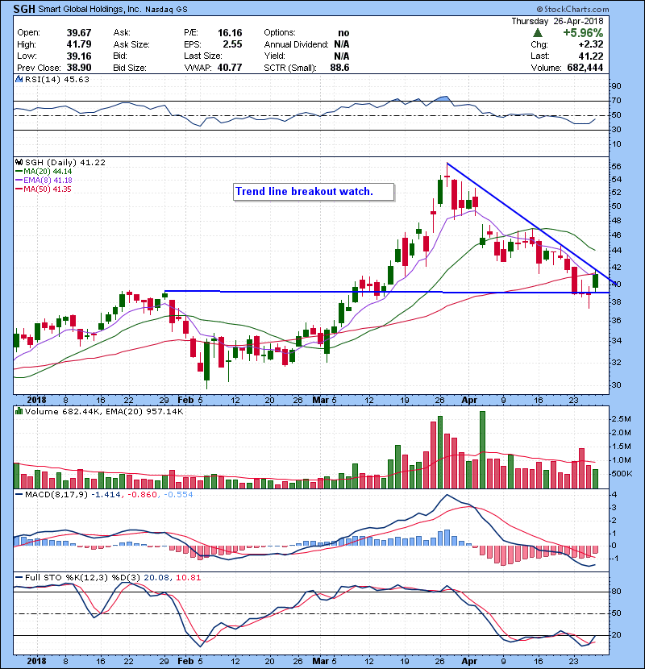Click the StockCharts.com label
This screenshot has width=645, height=669.
pos(572,9)
